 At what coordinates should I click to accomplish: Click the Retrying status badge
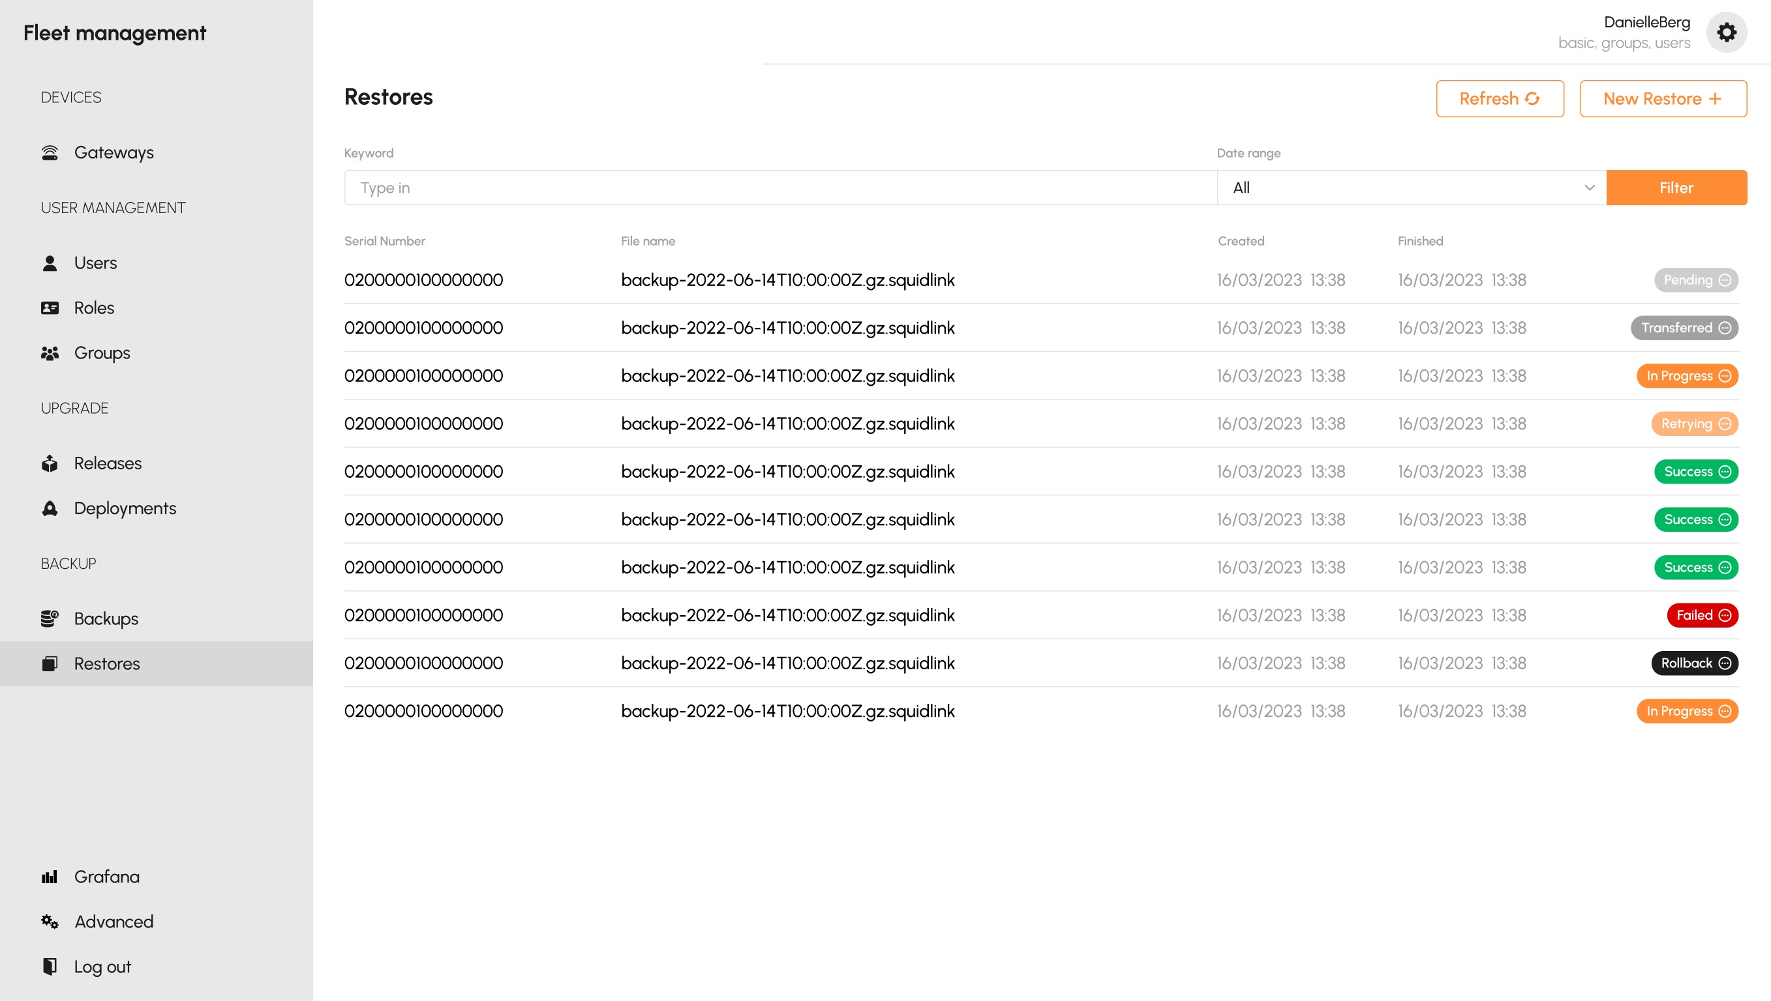coord(1695,424)
